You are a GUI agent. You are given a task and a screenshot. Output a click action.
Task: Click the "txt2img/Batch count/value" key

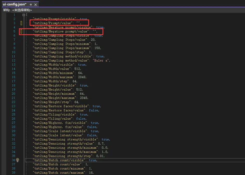pos(57,164)
